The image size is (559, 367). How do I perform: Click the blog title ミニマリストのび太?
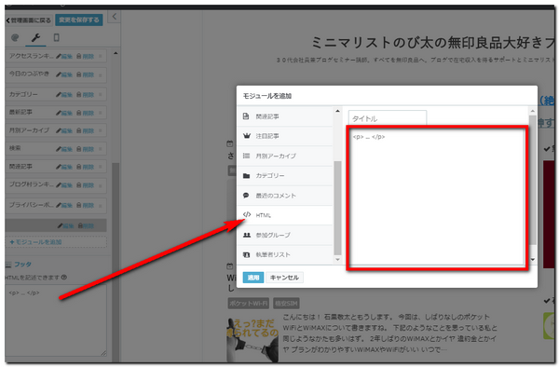(x=433, y=43)
